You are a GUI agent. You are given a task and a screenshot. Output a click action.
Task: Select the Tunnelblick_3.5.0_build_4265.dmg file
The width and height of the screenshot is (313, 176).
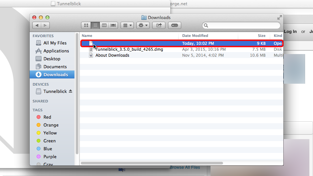129,49
